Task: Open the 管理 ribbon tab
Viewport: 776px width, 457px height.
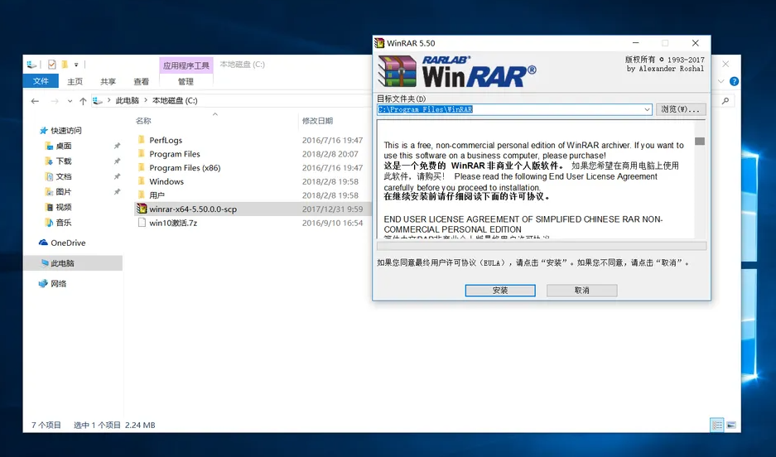Action: [186, 82]
